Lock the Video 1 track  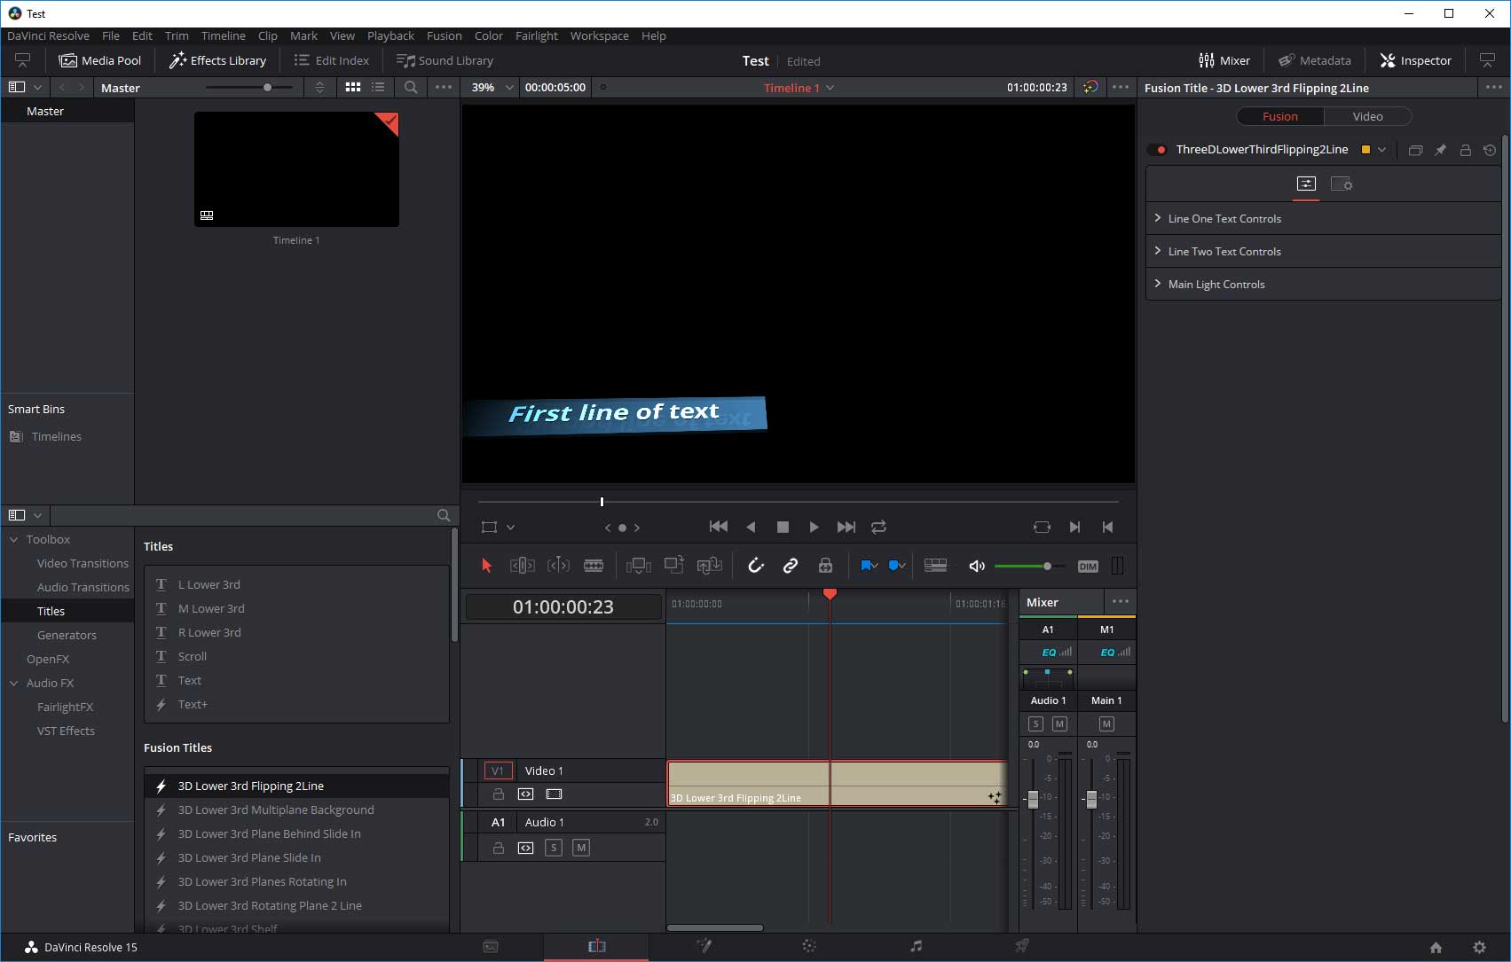click(498, 794)
